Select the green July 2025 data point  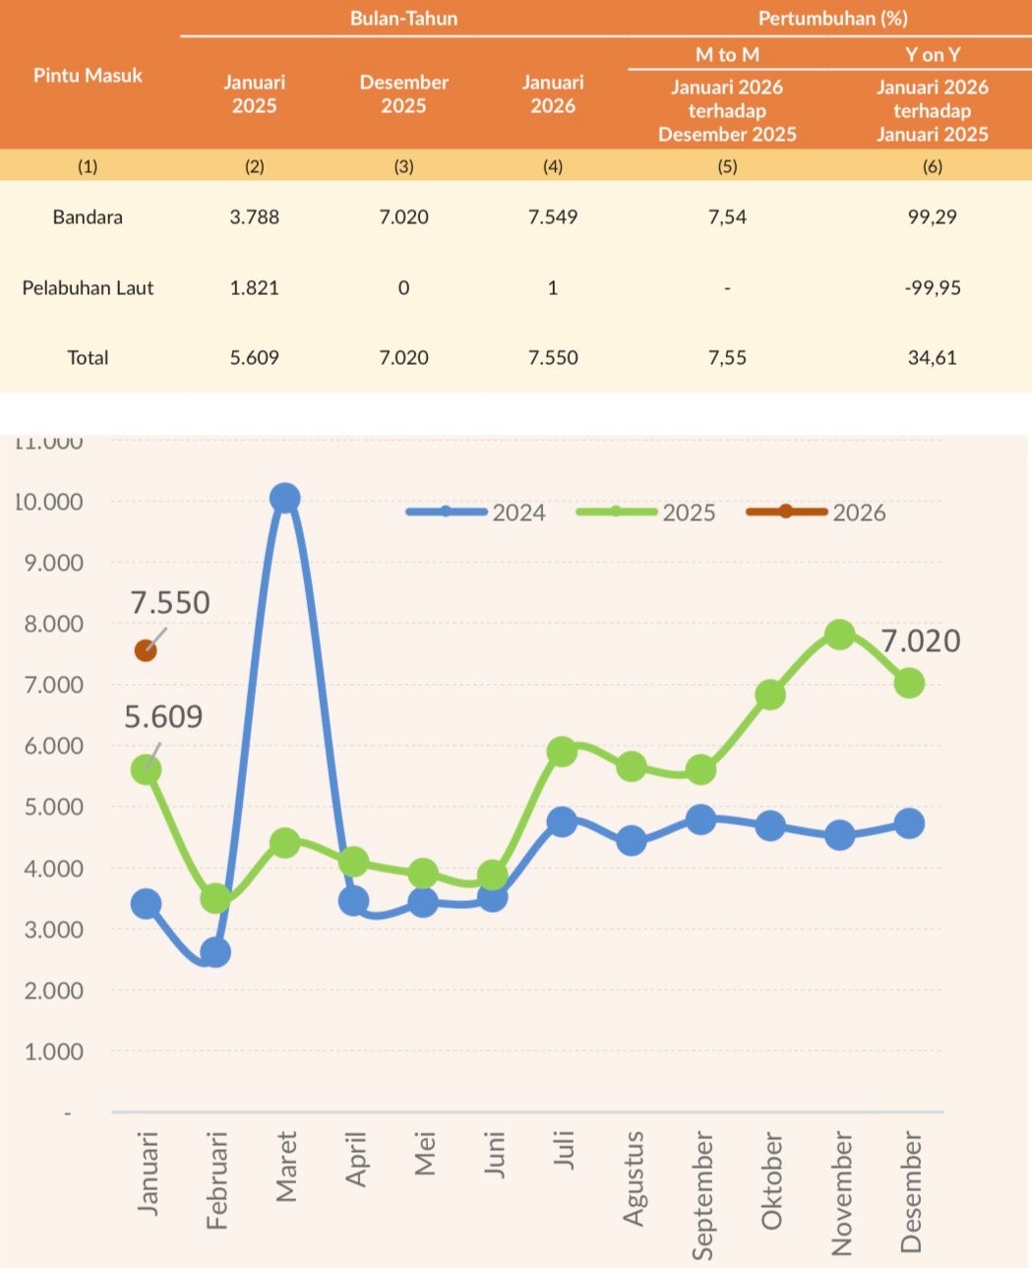562,753
